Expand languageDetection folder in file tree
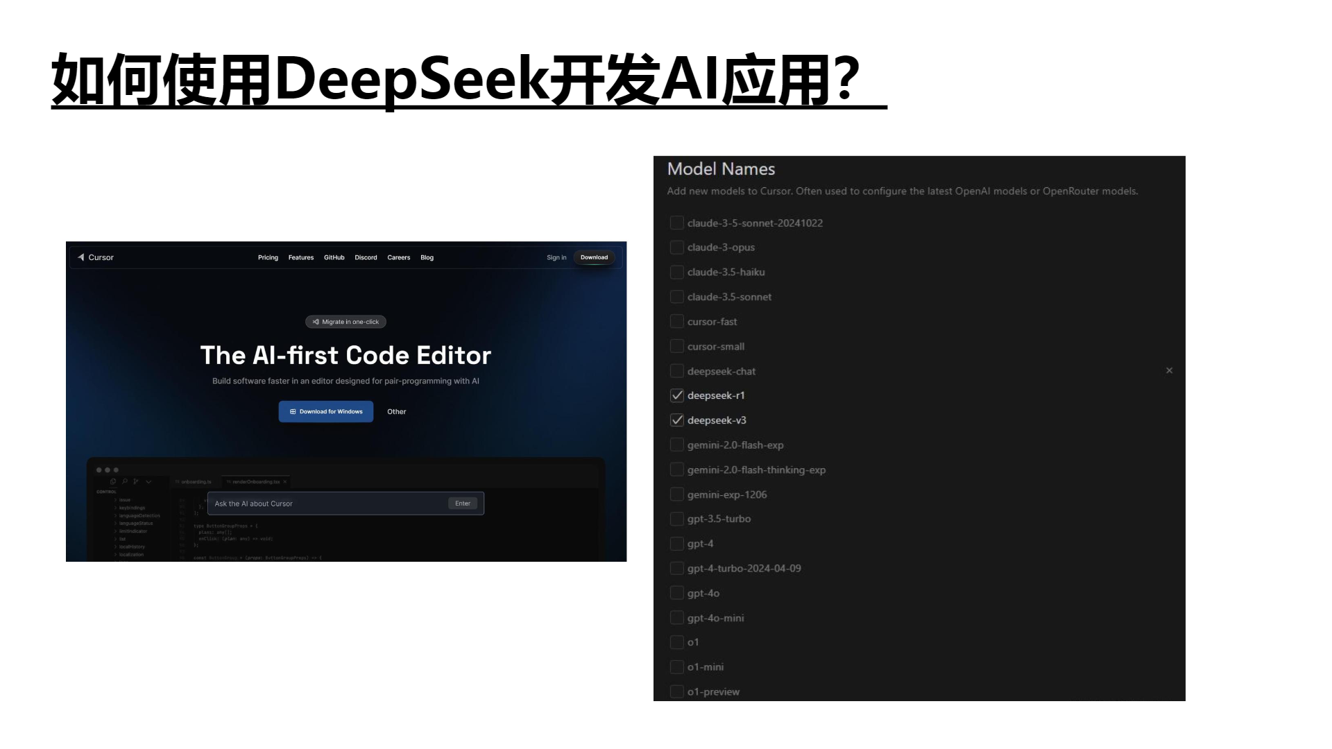Image resolution: width=1332 pixels, height=749 pixels. click(137, 515)
